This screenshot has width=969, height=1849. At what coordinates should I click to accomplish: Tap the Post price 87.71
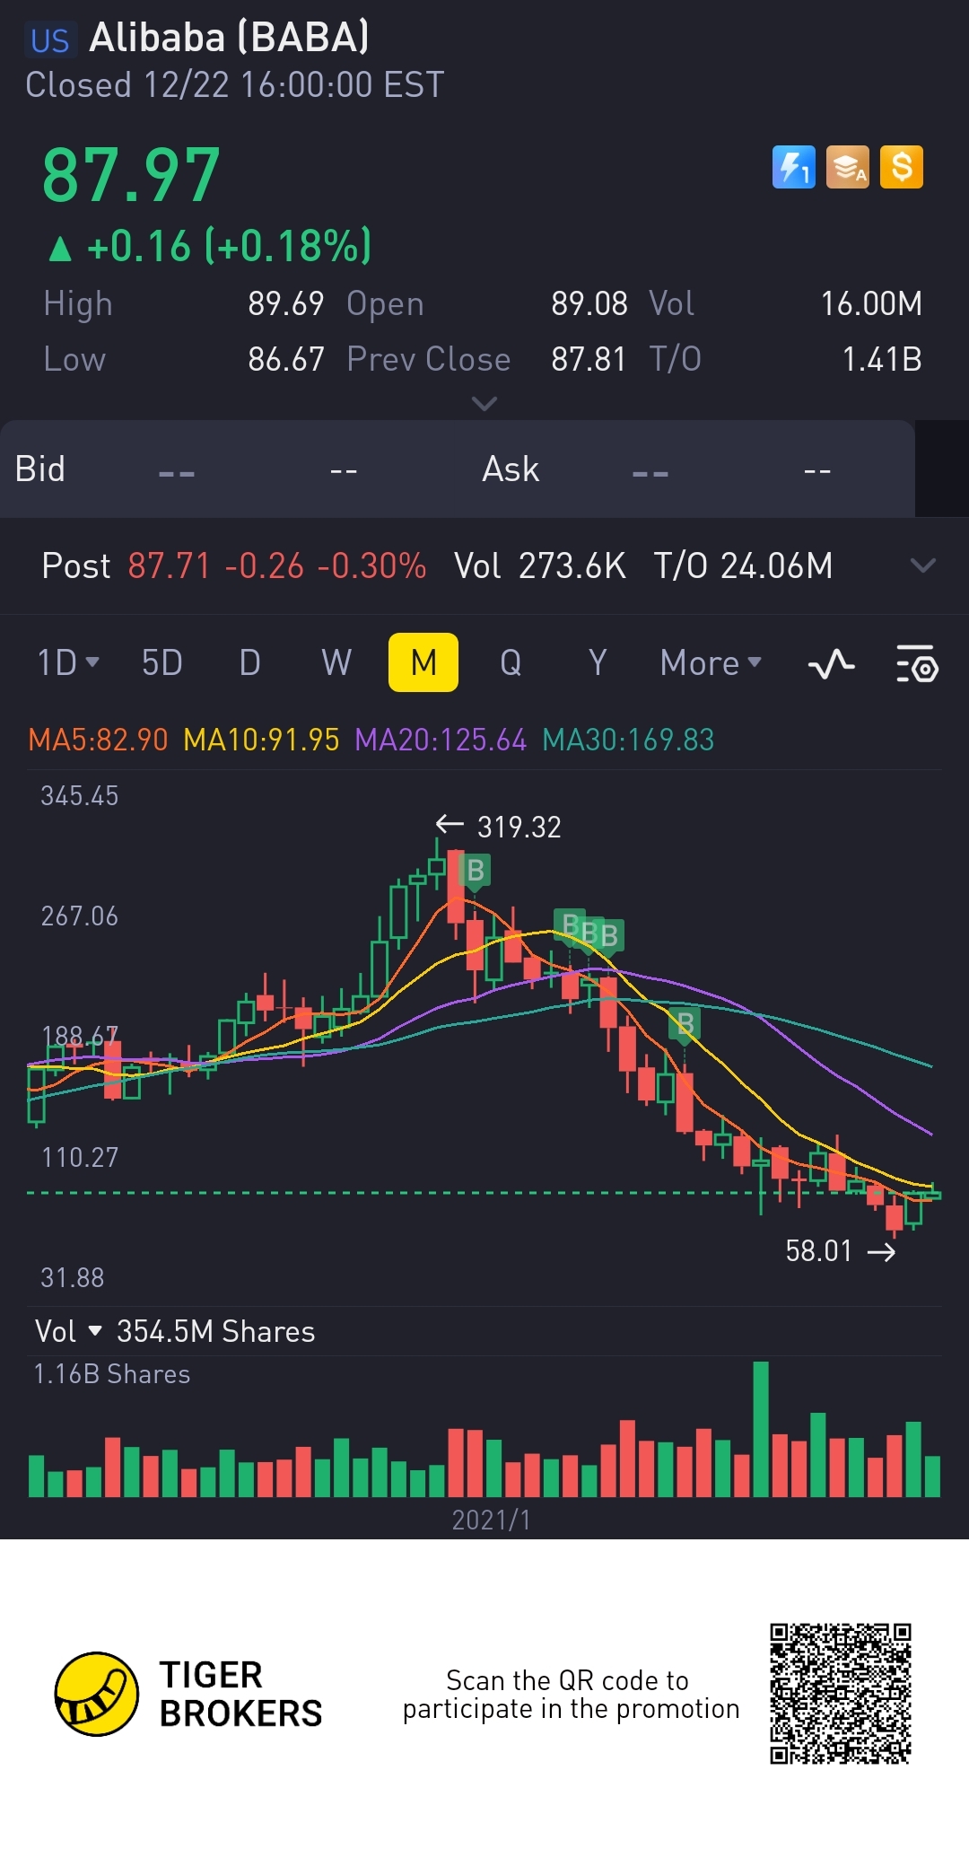point(169,566)
